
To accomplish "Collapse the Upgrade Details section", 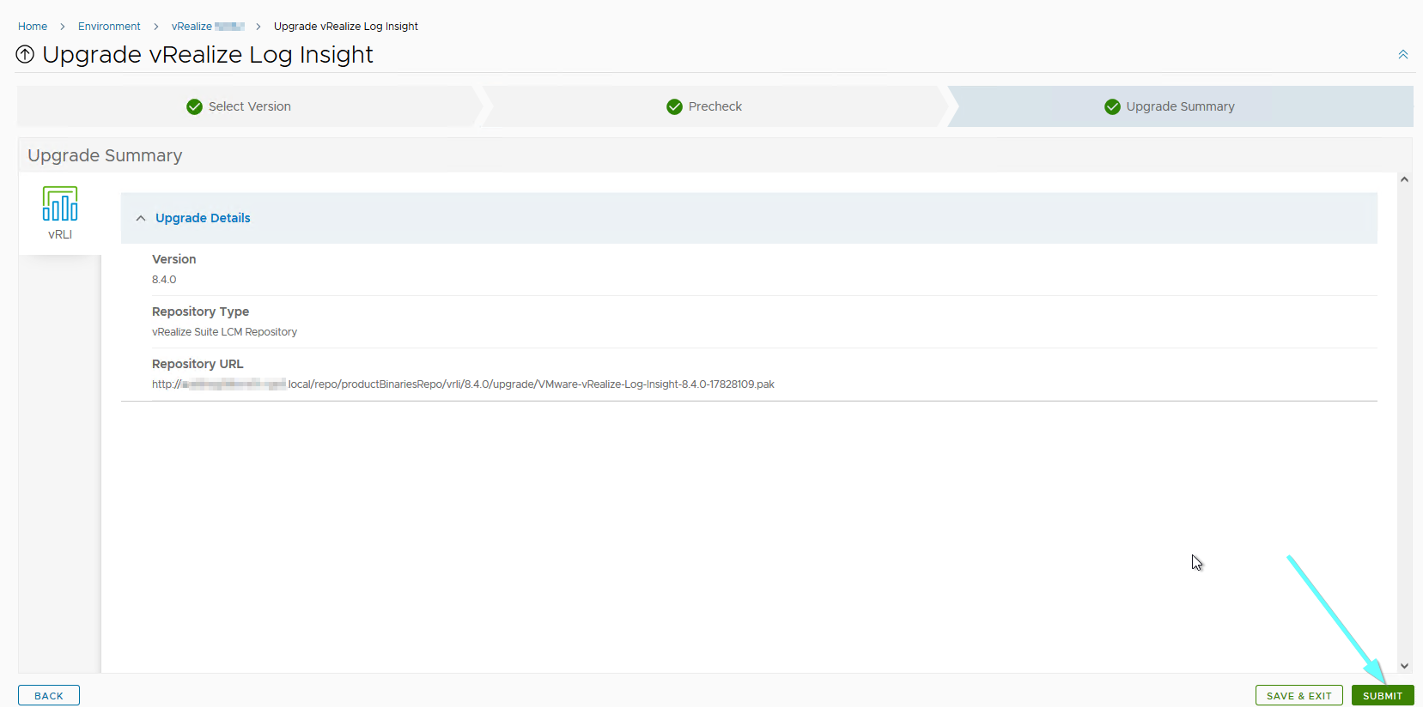I will click(x=141, y=218).
